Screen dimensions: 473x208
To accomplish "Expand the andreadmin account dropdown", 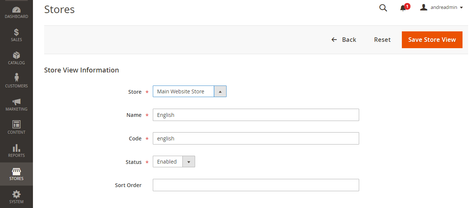I will (x=442, y=7).
